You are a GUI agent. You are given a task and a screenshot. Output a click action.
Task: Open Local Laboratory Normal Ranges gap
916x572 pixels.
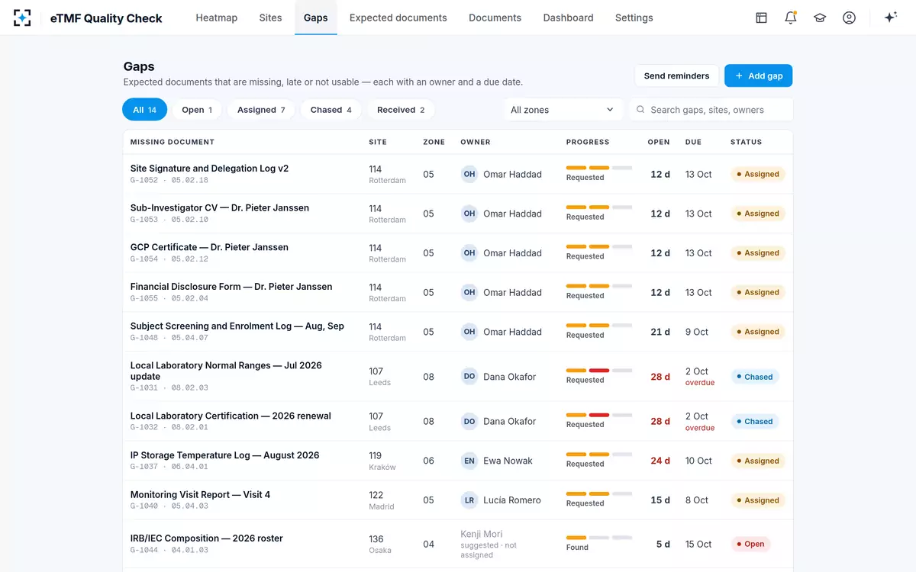click(x=226, y=371)
